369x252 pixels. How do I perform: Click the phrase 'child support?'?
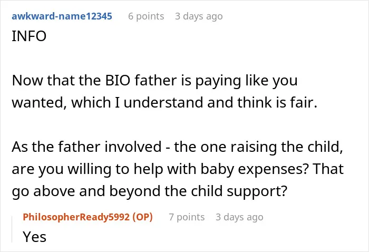point(239,191)
